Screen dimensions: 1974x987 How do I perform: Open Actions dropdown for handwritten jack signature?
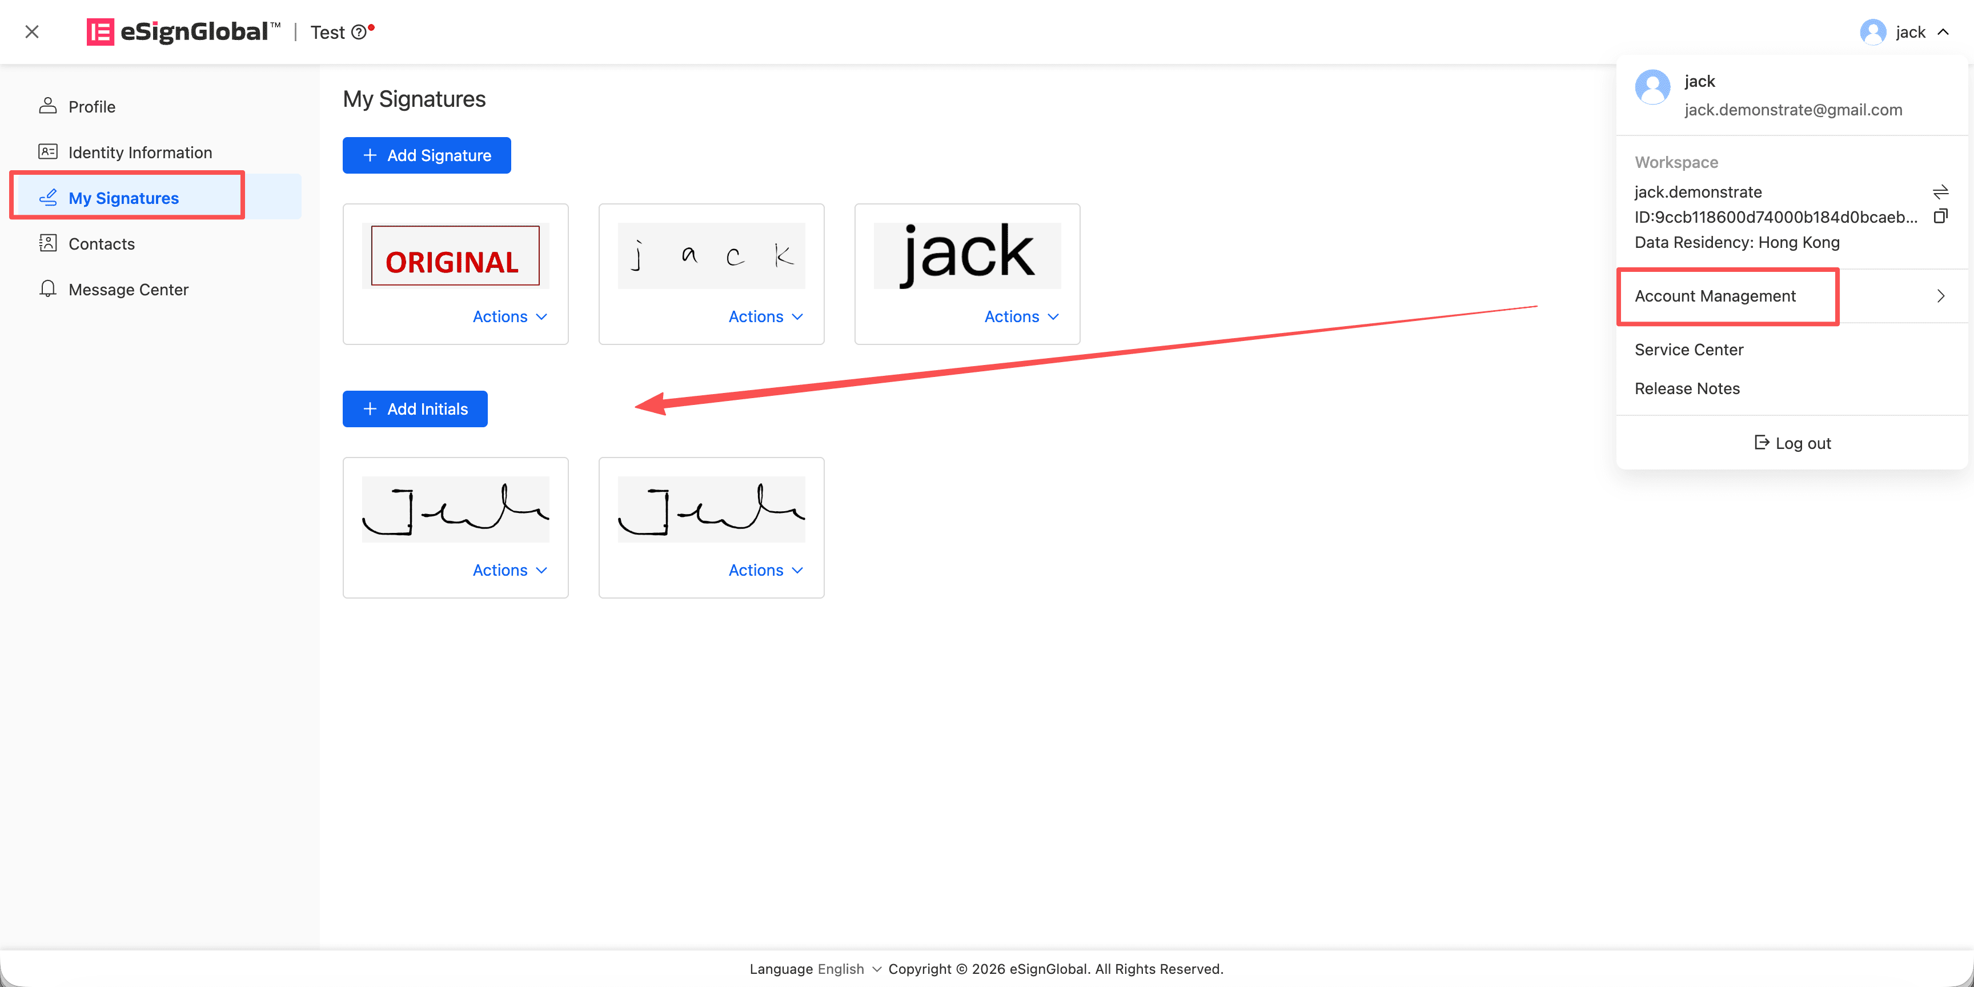coord(765,316)
